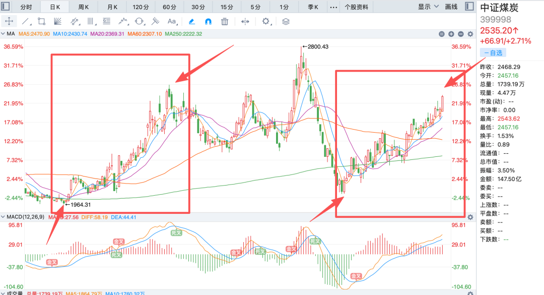
Task: Open the layers stack icon
Action: point(286,22)
